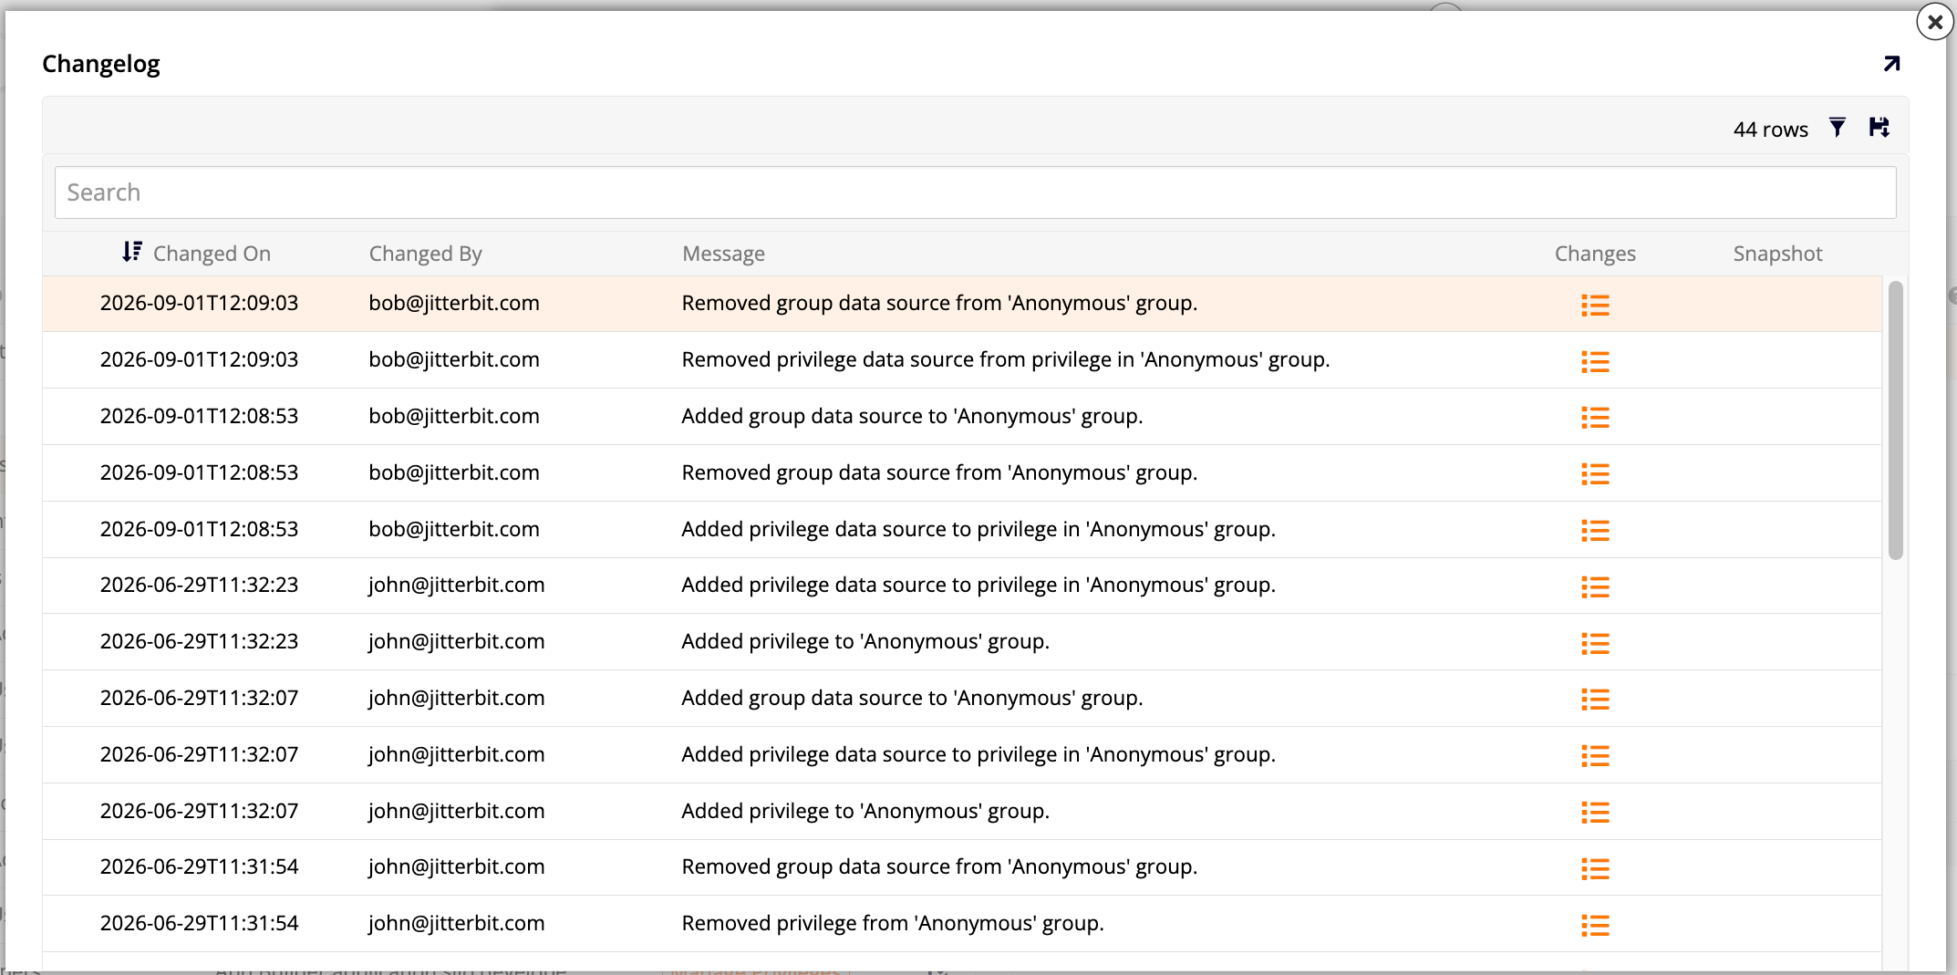Open changes list for 'Removed privilege data source' row

[x=1595, y=361]
